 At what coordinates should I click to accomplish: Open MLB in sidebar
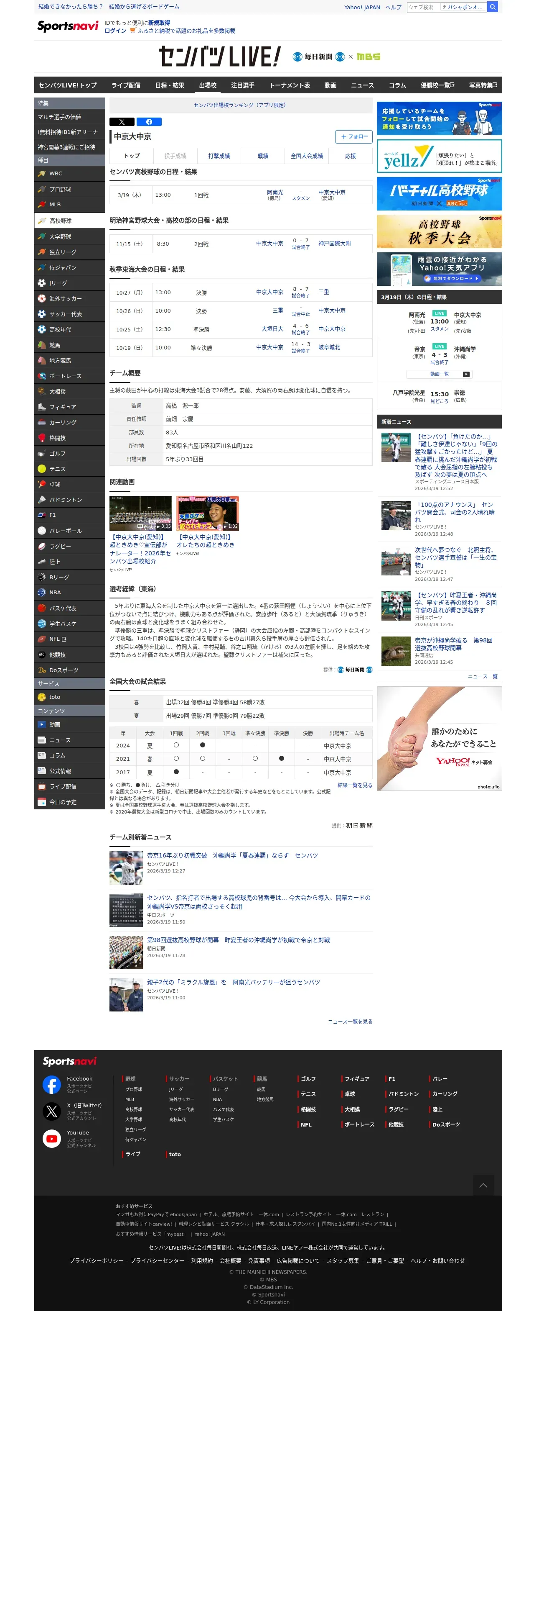coord(69,205)
